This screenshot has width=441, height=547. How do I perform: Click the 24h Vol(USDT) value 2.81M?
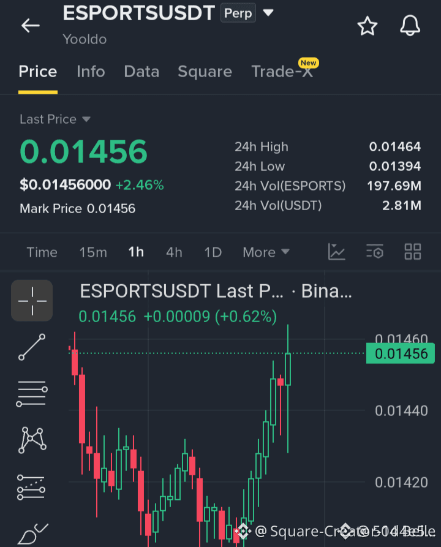click(402, 205)
